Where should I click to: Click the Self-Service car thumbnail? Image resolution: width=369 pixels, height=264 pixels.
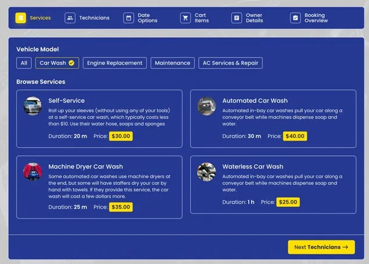[x=33, y=106]
